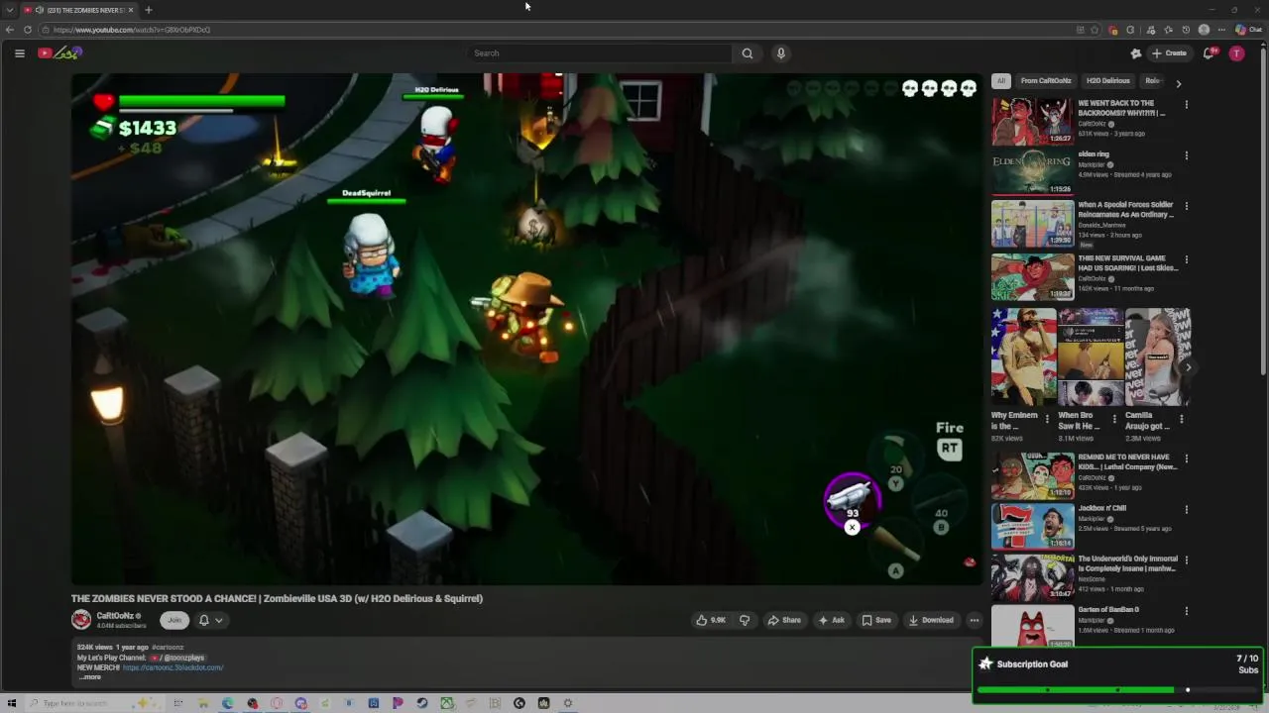Click the Download button
This screenshot has height=713, width=1269.
click(x=931, y=620)
